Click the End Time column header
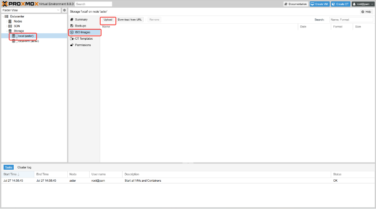 coord(51,174)
